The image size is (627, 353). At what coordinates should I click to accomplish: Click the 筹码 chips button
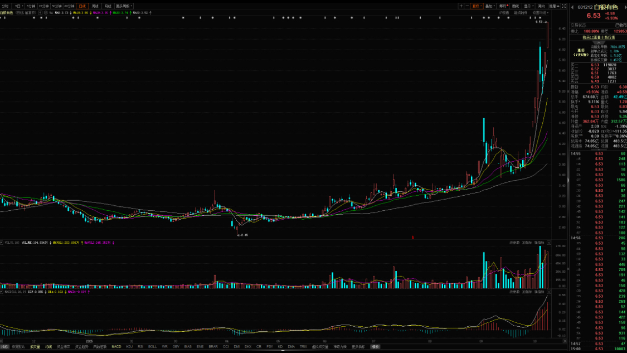pos(503,6)
